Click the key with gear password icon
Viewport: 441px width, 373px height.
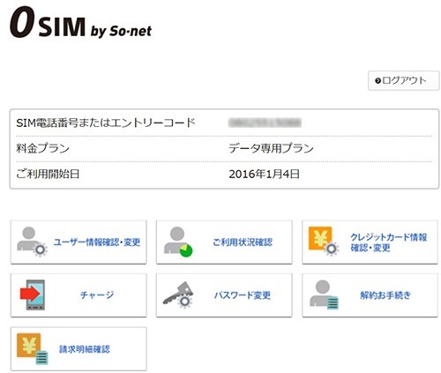point(178,295)
